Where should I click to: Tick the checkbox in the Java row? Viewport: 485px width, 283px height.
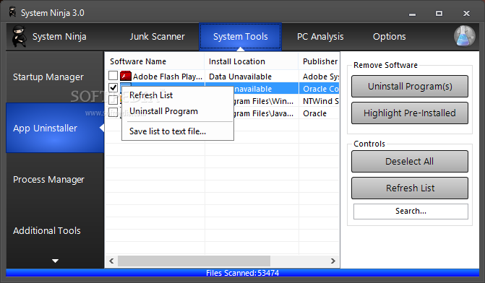(113, 113)
